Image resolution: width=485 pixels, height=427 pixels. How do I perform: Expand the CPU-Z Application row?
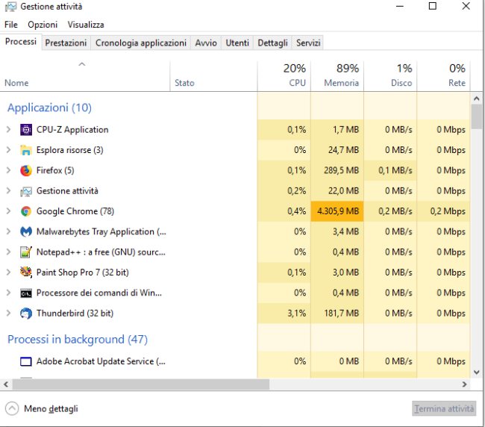[x=9, y=130]
